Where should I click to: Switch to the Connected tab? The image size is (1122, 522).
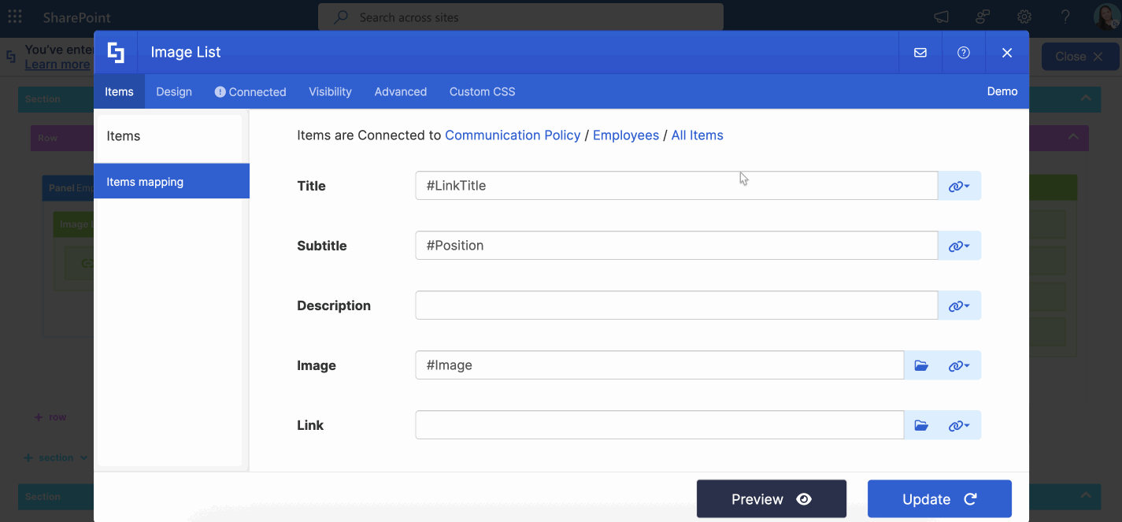coord(250,91)
